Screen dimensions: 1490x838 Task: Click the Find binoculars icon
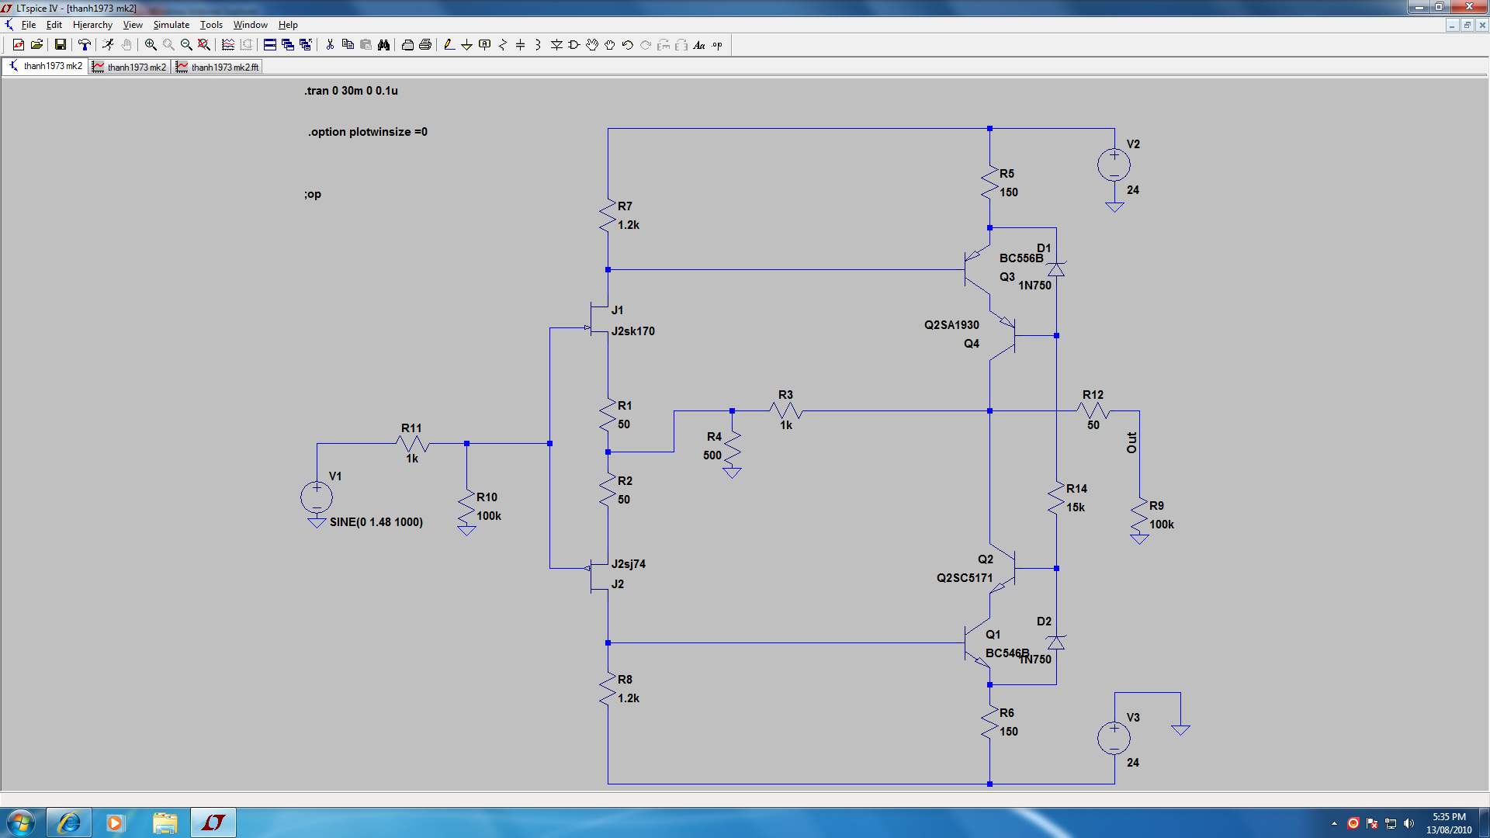383,45
